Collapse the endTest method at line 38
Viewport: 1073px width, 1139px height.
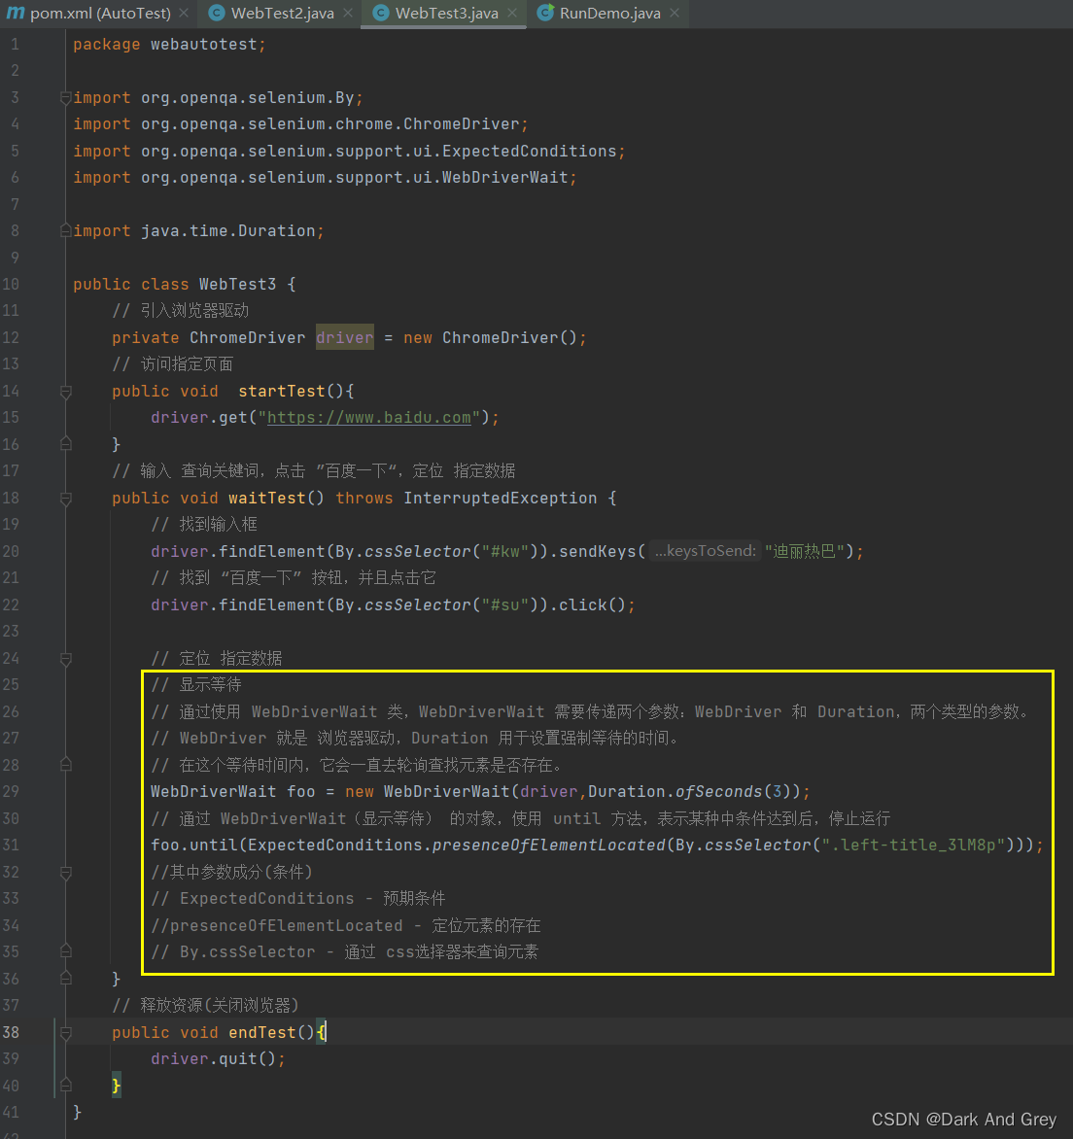tap(65, 1032)
